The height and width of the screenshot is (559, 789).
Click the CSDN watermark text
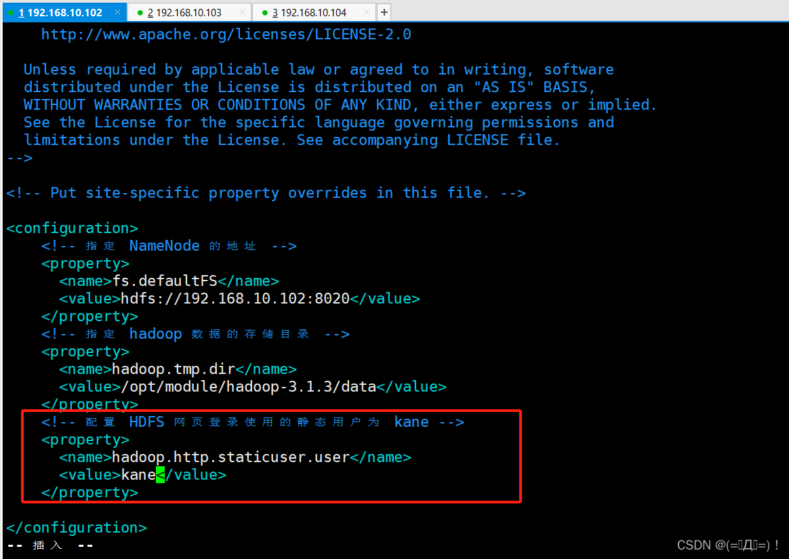[x=727, y=545]
